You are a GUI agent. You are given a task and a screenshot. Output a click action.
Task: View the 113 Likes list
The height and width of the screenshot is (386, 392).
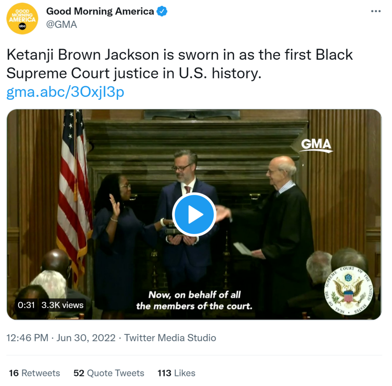point(176,373)
